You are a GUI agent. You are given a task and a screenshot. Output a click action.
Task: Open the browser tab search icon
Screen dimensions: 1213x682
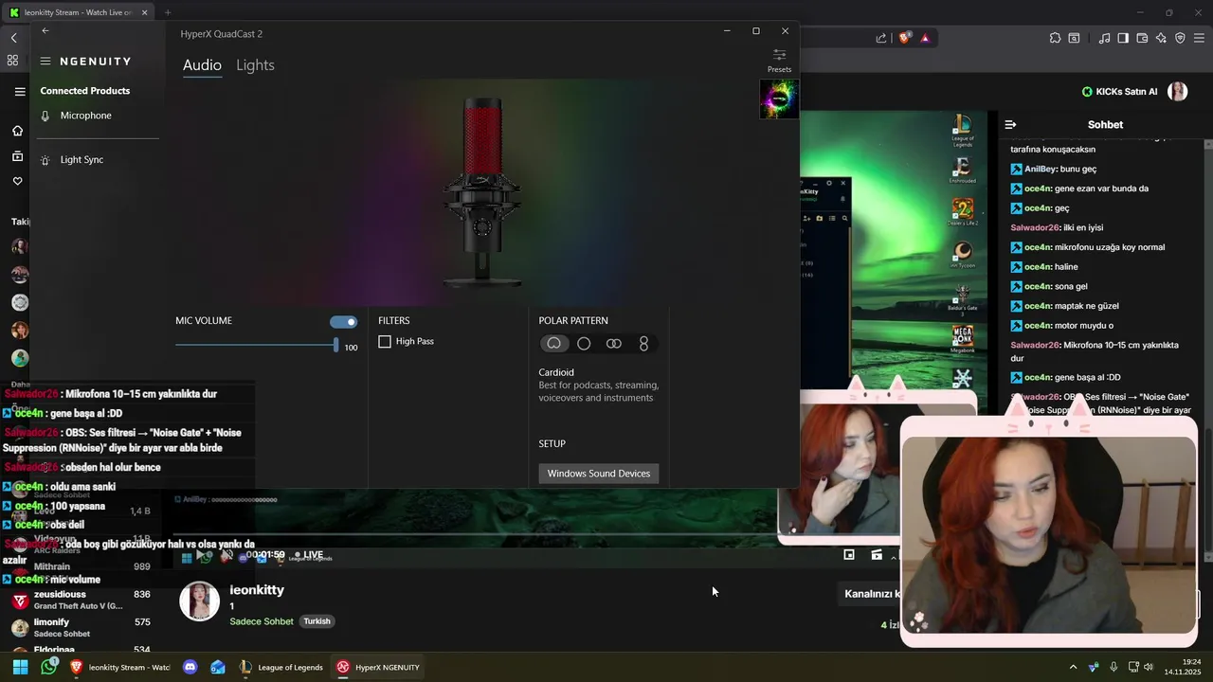[1074, 38]
